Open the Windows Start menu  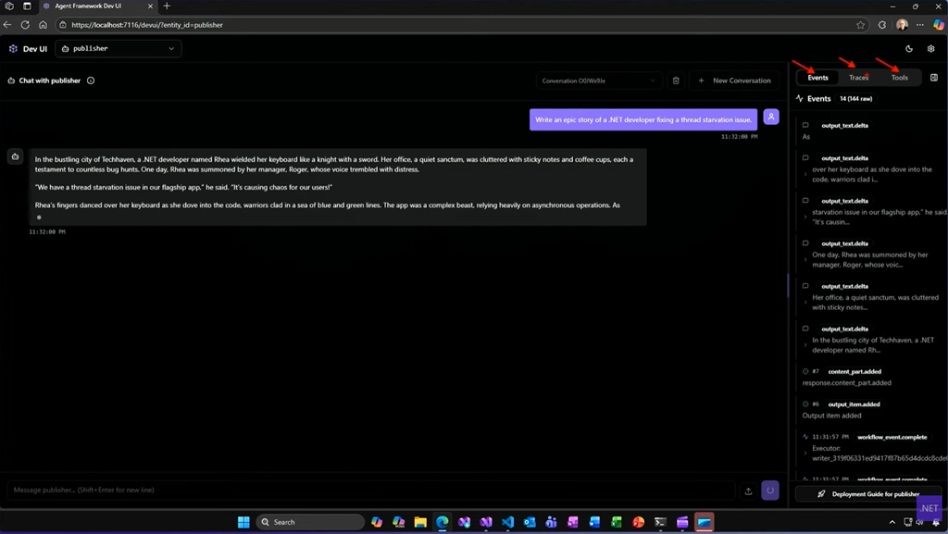click(x=243, y=522)
